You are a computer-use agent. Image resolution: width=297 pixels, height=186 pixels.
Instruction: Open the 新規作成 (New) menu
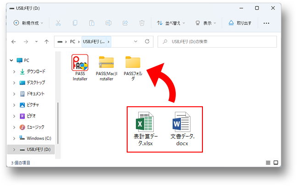coord(28,23)
